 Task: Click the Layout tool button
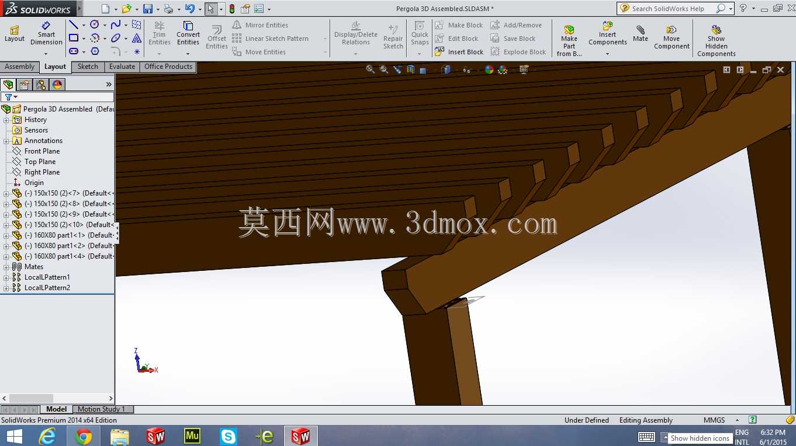[15, 34]
